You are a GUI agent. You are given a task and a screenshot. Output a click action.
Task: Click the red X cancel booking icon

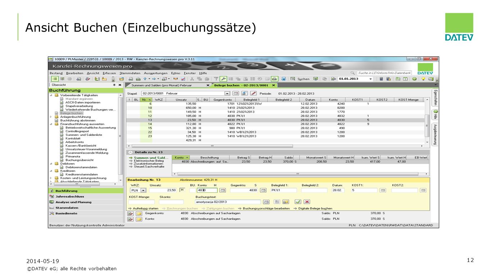tap(307, 202)
